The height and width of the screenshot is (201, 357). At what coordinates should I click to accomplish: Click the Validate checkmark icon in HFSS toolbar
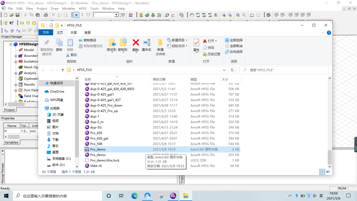coord(147,15)
